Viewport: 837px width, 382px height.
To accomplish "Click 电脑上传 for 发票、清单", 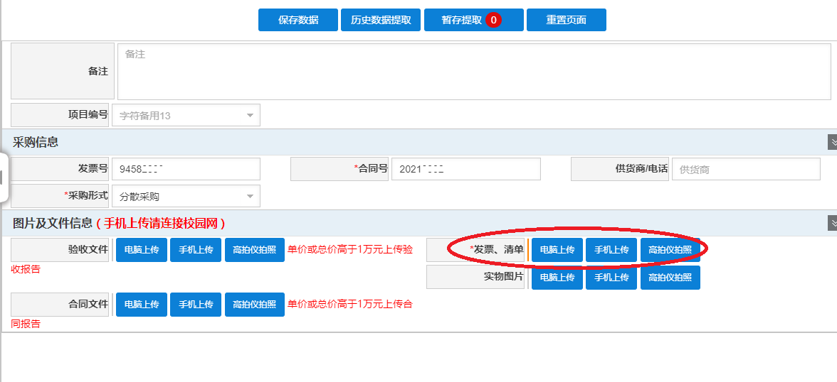I will [x=557, y=250].
